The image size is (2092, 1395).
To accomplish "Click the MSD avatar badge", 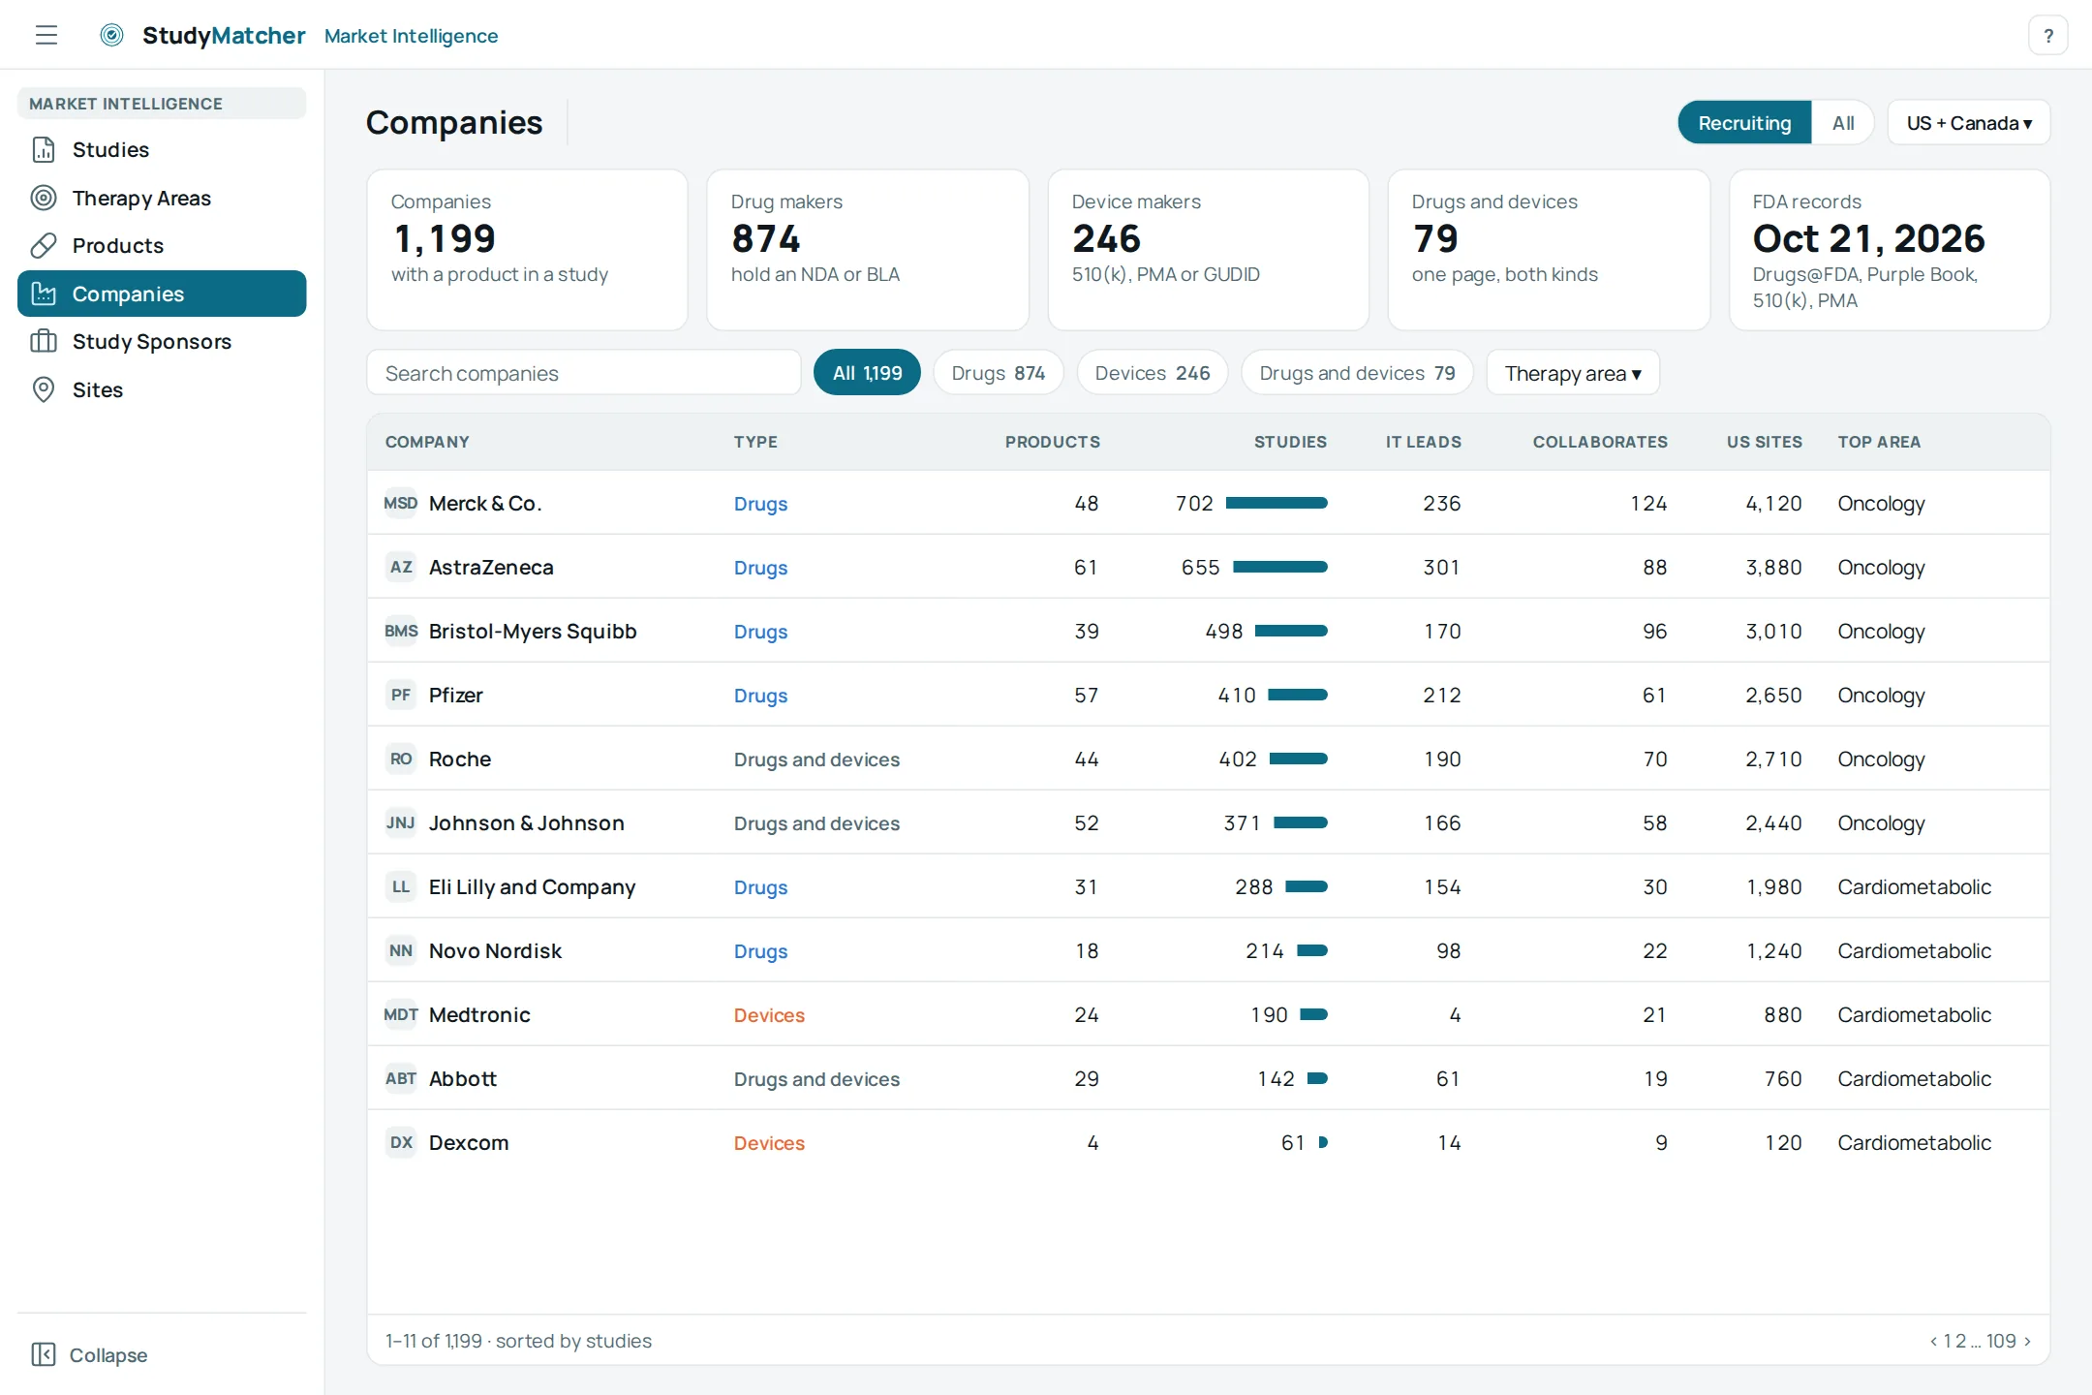I will [401, 503].
